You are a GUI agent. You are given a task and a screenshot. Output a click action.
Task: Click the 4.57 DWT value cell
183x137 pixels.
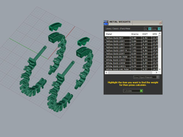point(146,69)
